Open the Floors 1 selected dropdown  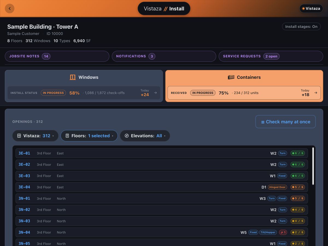pos(89,136)
